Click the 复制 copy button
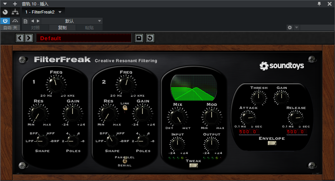335x181 pixels. [62, 28]
